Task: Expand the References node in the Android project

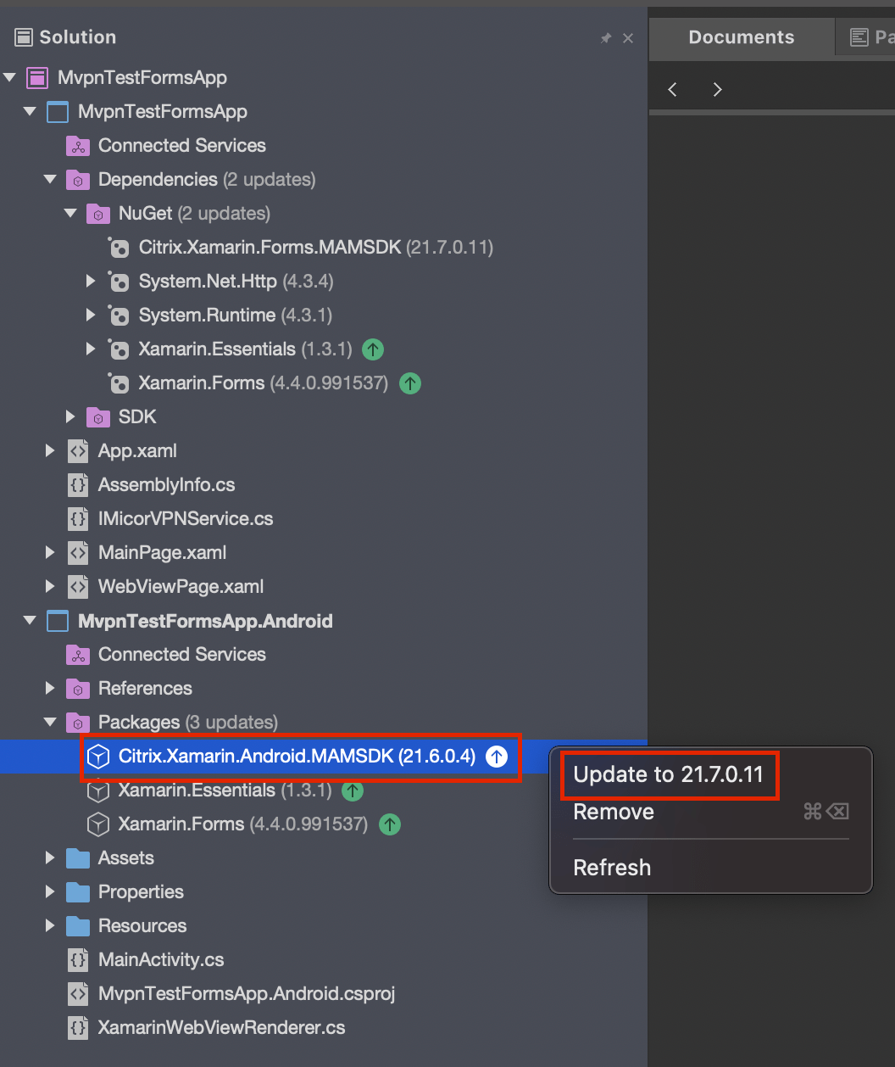Action: click(x=49, y=688)
